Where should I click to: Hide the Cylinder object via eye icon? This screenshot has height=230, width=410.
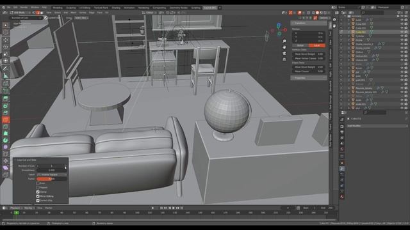(x=402, y=36)
